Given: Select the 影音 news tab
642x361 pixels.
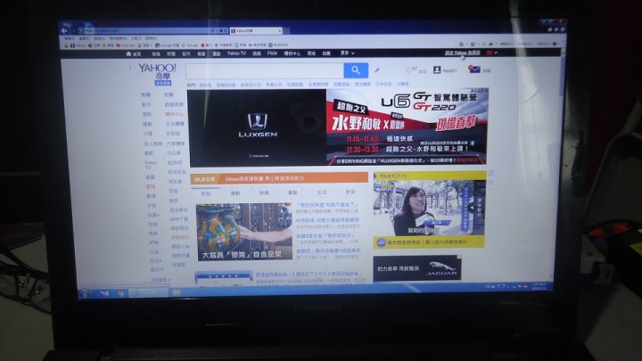Looking at the screenshot, I should tap(350, 192).
